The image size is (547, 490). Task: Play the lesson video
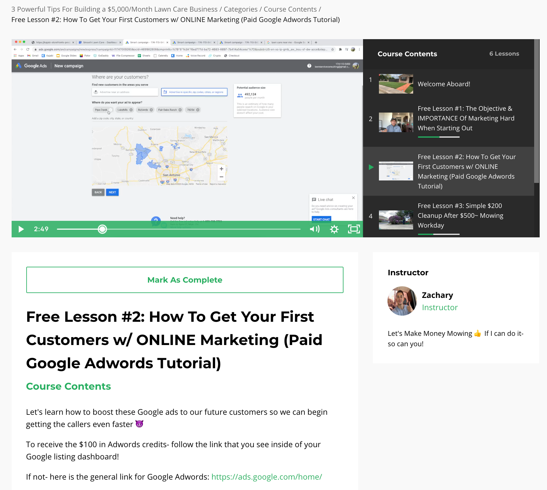21,229
